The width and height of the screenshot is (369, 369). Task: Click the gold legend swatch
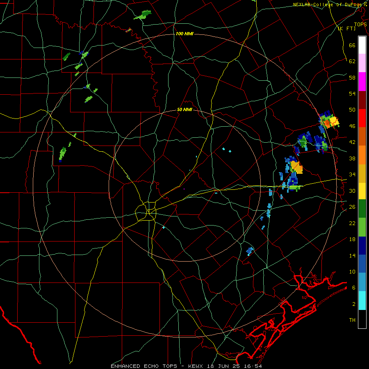[x=362, y=173]
